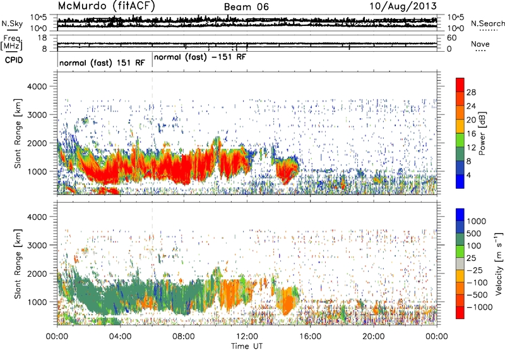Click the orange velocity patch near 11:00
505x350 pixels.
(x=229, y=293)
